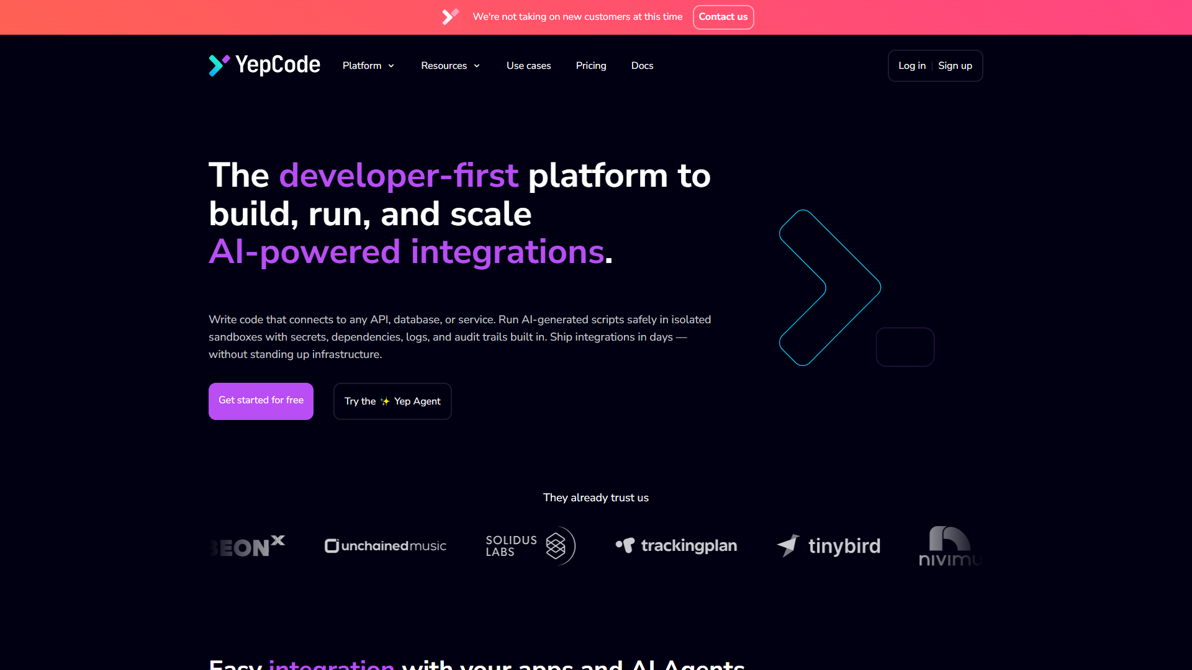The width and height of the screenshot is (1192, 670).
Task: Click the Nivimu logo
Action: (x=949, y=546)
